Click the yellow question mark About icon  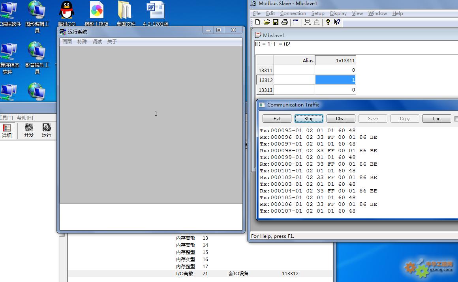pyautogui.click(x=328, y=22)
